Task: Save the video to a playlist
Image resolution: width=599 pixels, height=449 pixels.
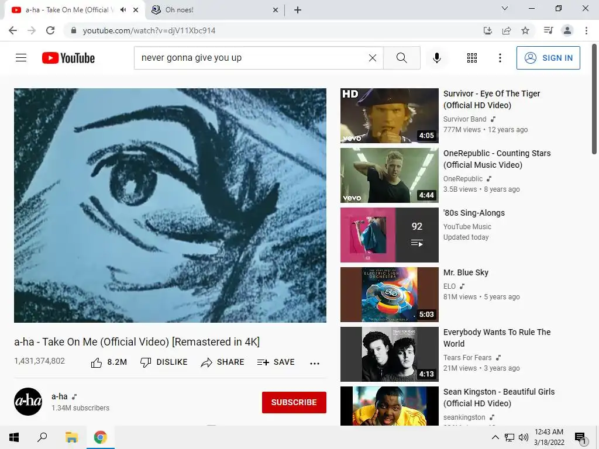Action: coord(276,362)
